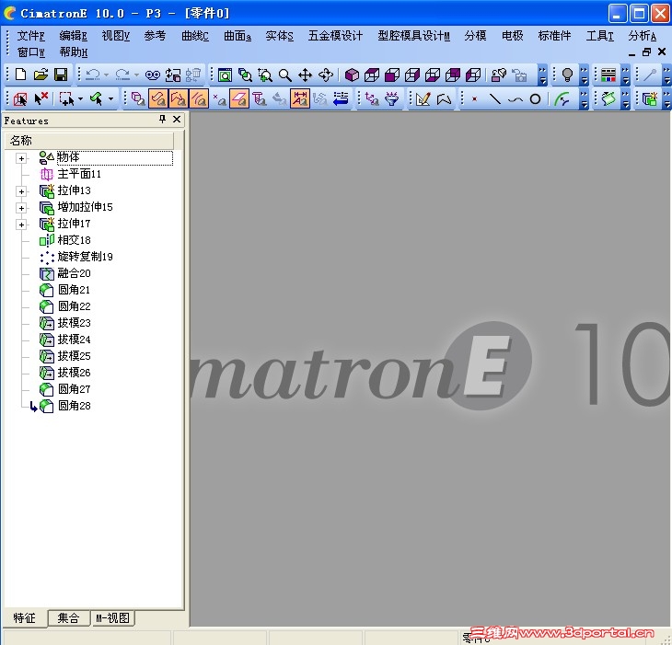Expand the 拉伸13 tree node

point(21,191)
